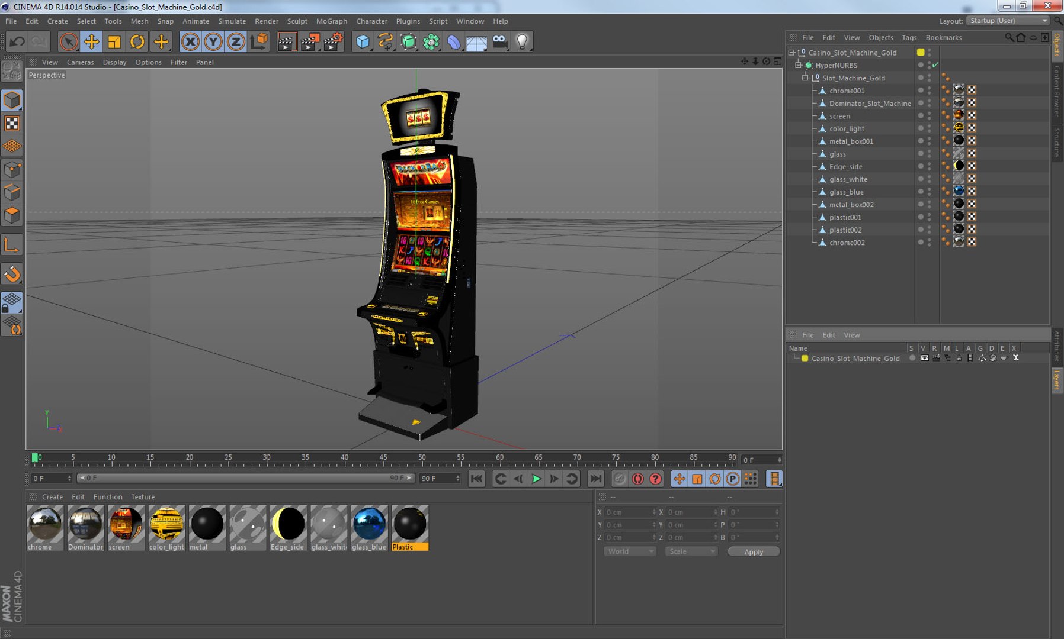Click the Undo arrow icon
Image resolution: width=1064 pixels, height=639 pixels.
click(x=17, y=41)
